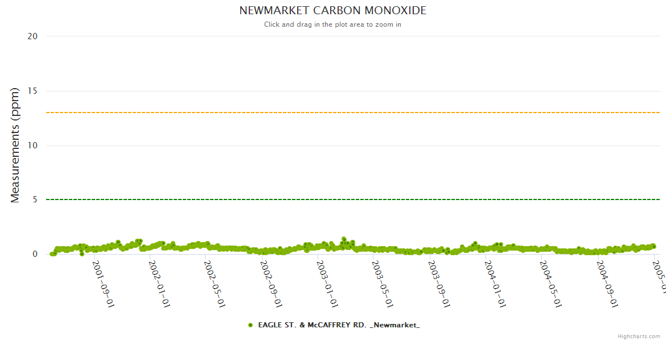Click the y-axis value label 20
Image resolution: width=666 pixels, height=341 pixels.
click(x=32, y=36)
